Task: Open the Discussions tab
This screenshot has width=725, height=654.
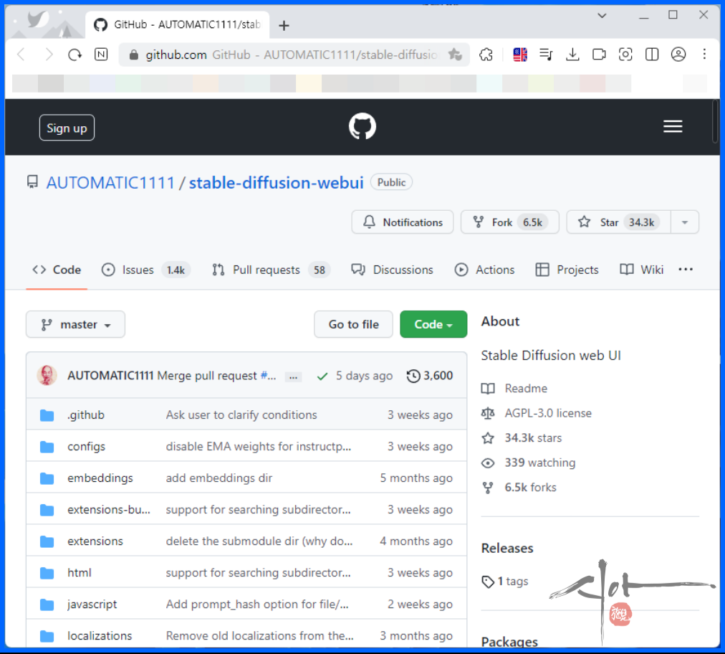Action: 392,270
